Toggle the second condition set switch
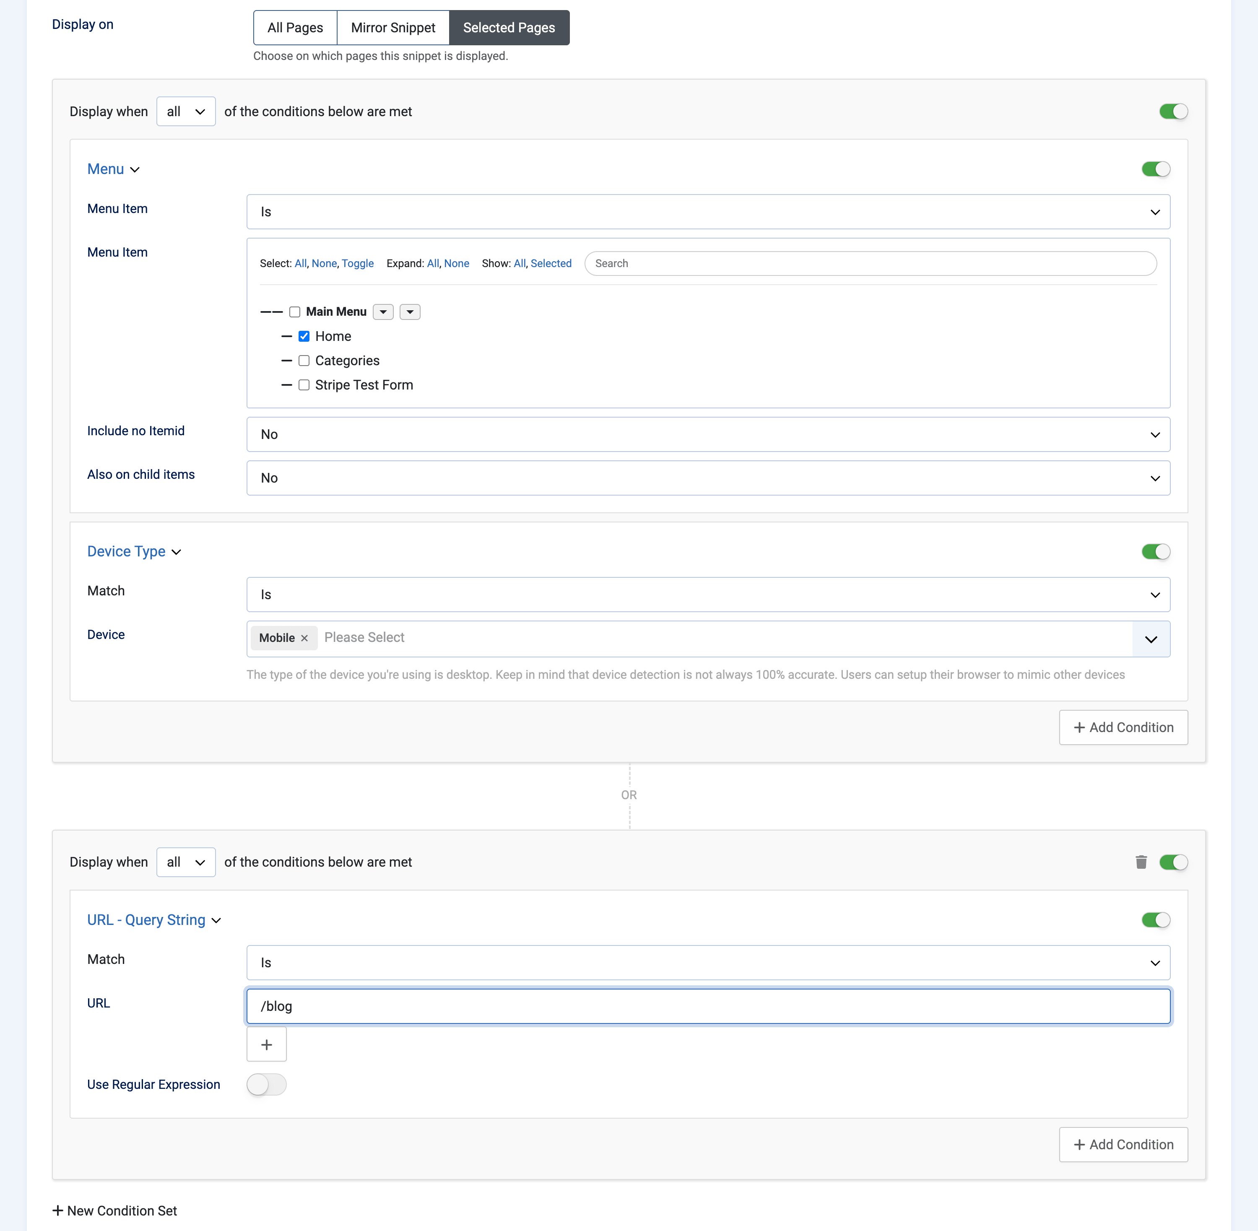This screenshot has width=1258, height=1231. (x=1173, y=862)
